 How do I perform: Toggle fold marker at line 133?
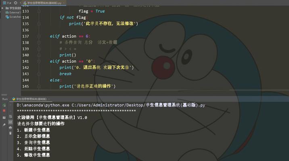point(39,11)
